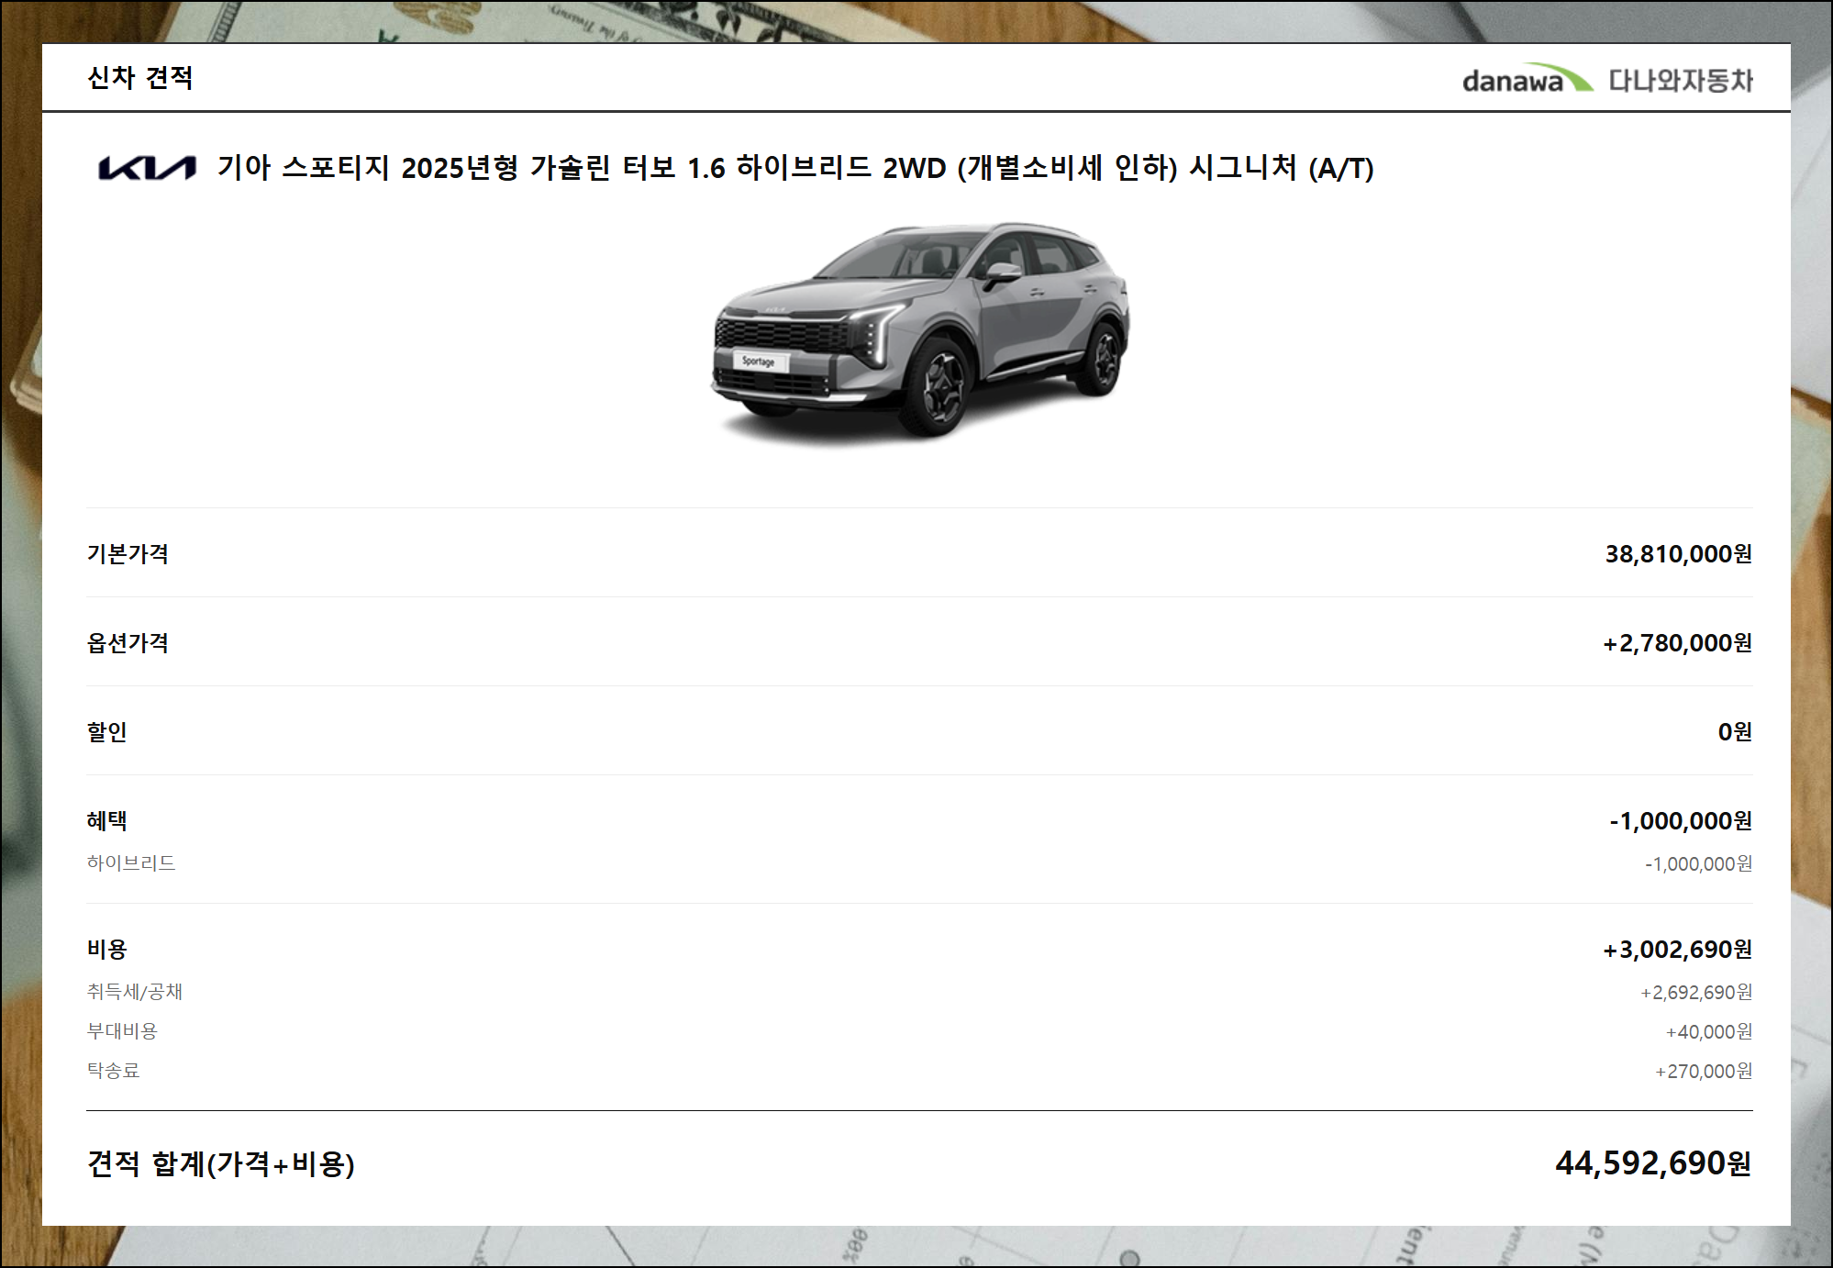Click the 신차 견적 header title
This screenshot has height=1268, width=1833.
[x=139, y=78]
